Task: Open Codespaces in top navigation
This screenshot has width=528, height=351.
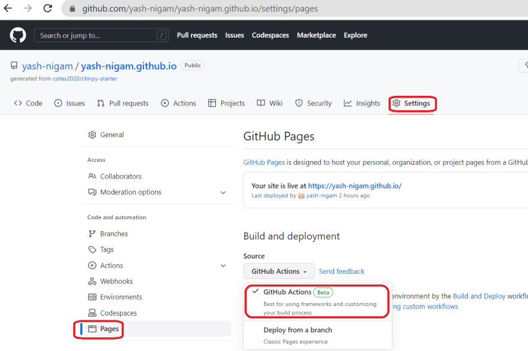Action: 270,35
